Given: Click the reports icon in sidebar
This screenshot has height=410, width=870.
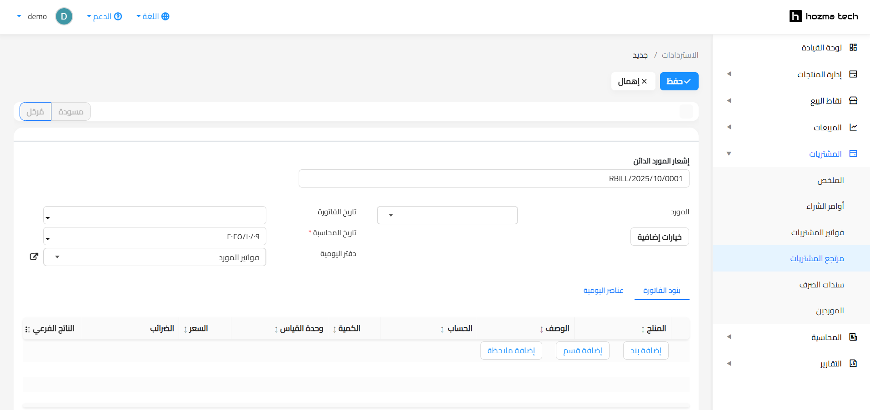Looking at the screenshot, I should click(853, 363).
